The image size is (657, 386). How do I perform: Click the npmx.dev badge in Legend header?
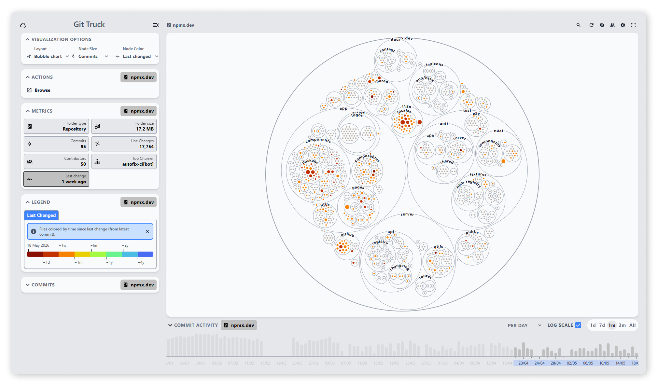coord(138,202)
